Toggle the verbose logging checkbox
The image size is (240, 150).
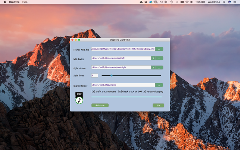point(144,91)
